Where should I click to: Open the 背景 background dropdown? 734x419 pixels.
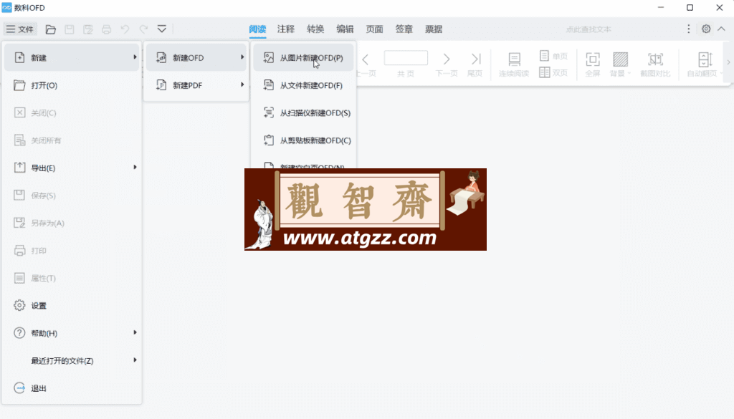click(620, 64)
